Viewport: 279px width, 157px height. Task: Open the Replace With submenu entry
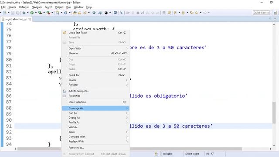pos(96,141)
